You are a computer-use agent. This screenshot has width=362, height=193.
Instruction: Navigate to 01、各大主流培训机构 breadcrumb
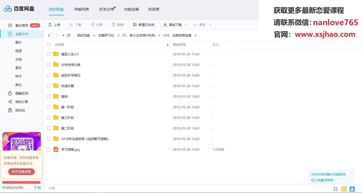point(139,35)
